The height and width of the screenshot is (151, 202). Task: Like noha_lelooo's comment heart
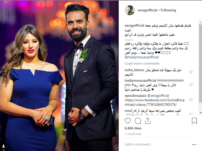tap(191, 72)
